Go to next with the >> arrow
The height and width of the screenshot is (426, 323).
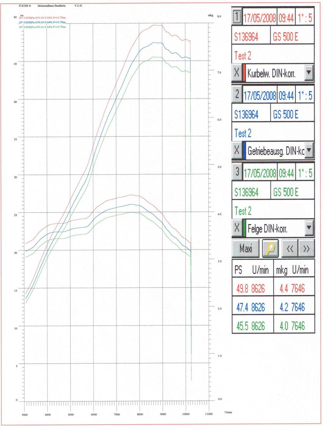coord(306,248)
